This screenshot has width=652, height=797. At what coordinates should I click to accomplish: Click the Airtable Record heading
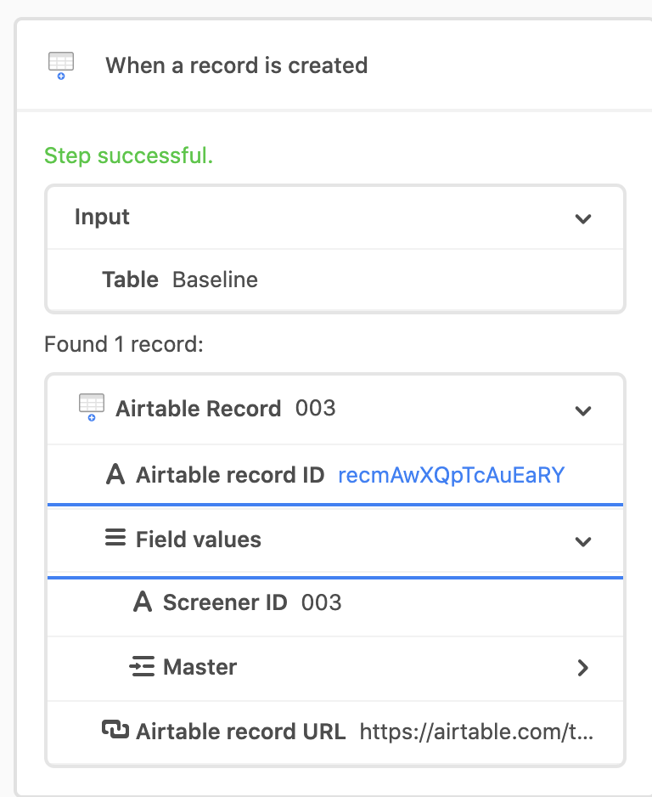pos(199,409)
